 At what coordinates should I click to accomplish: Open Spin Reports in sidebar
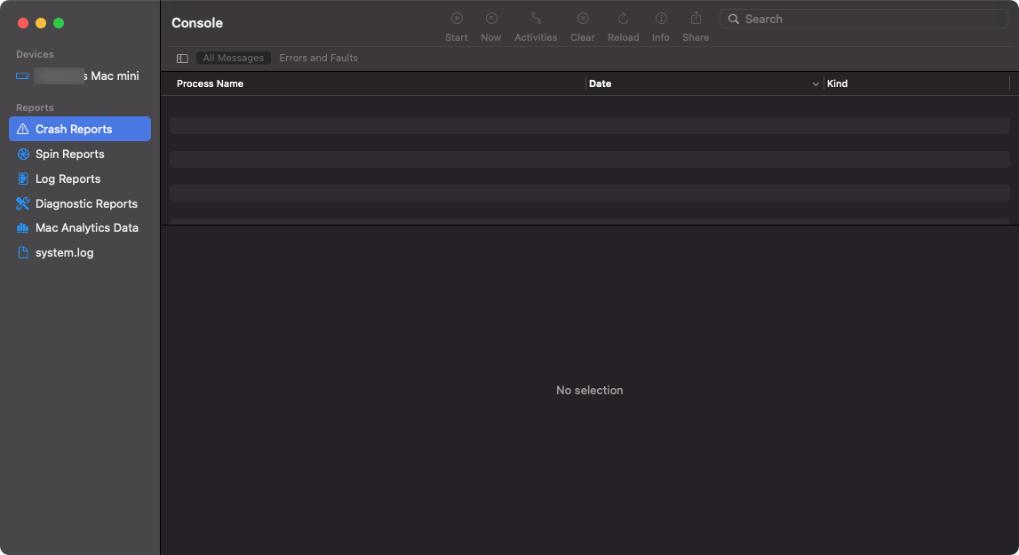coord(80,154)
